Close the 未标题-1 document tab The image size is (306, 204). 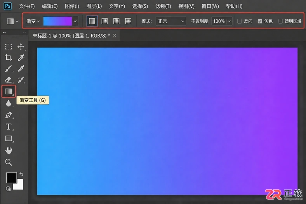tap(115, 35)
